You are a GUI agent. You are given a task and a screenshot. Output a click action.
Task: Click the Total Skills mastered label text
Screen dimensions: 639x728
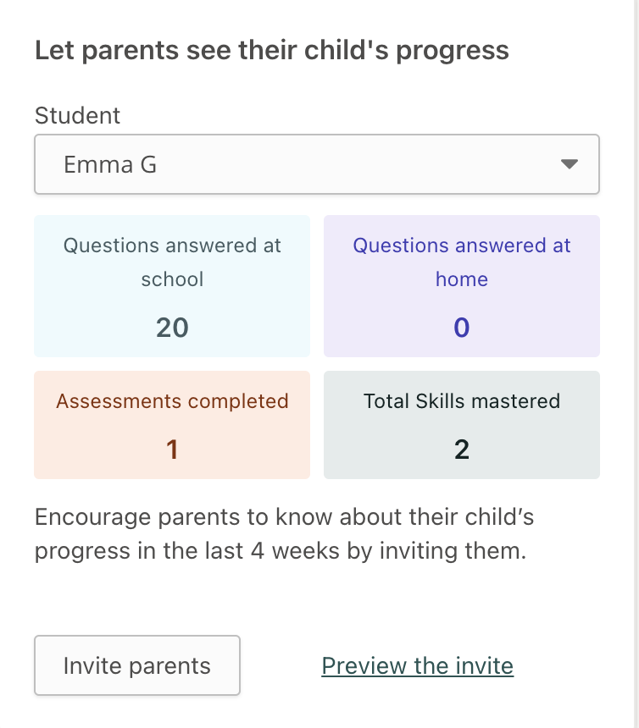coord(462,401)
